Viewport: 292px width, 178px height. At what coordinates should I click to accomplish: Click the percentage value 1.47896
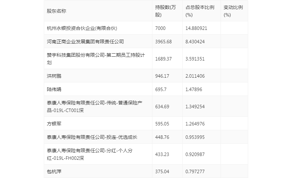click(x=194, y=89)
